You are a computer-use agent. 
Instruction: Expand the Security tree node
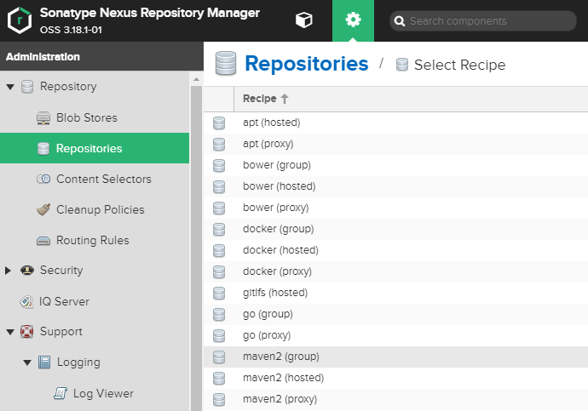(x=8, y=271)
